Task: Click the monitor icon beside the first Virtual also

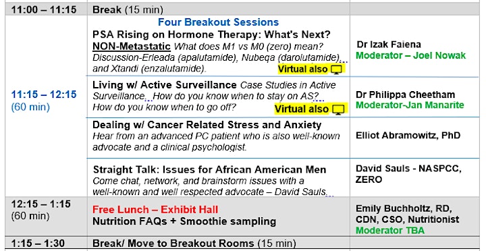Action: click(337, 69)
